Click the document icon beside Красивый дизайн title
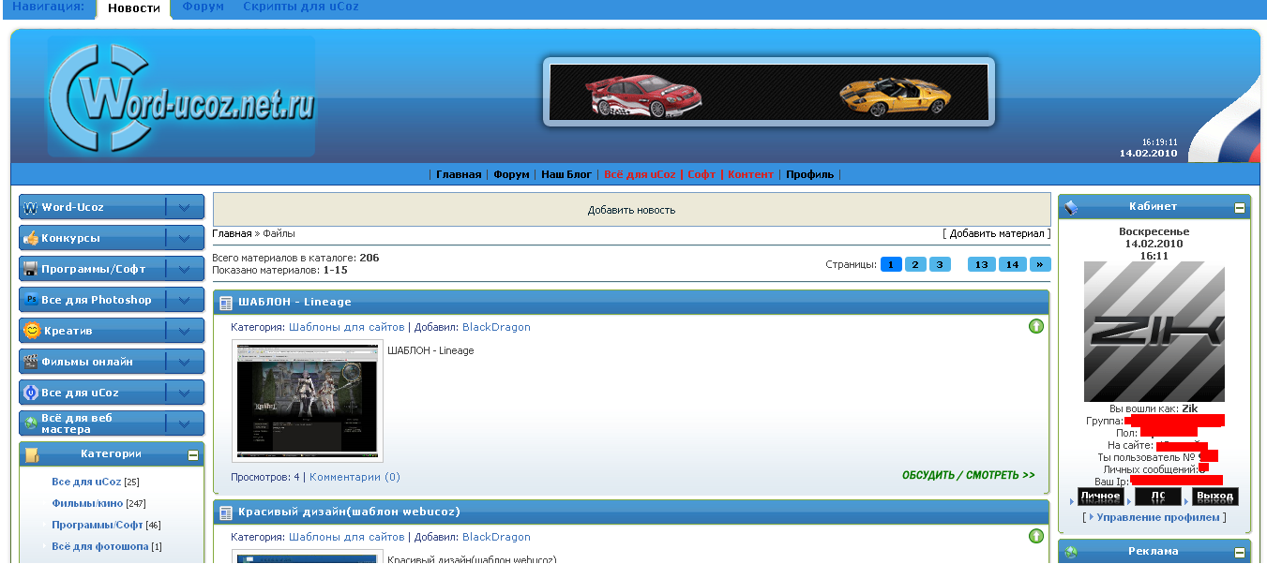 click(x=226, y=512)
